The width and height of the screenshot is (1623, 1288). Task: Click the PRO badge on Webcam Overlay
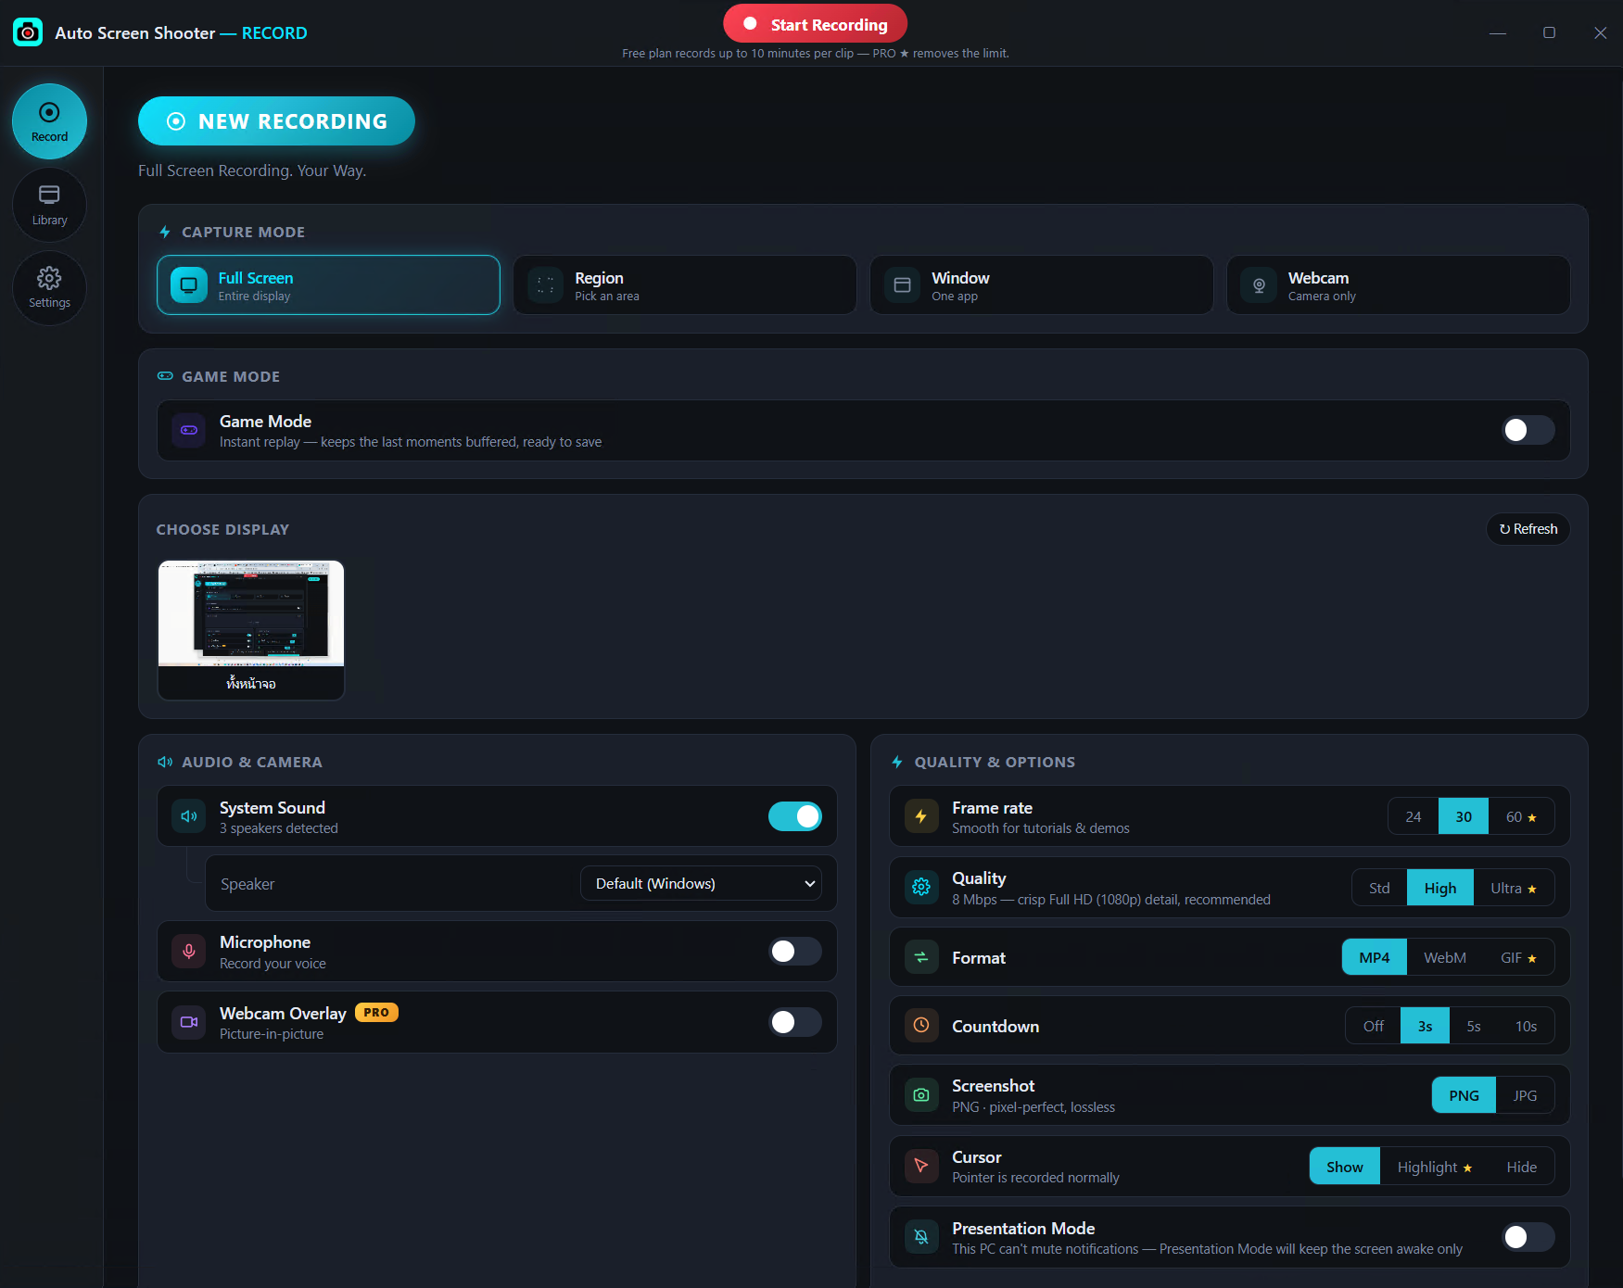tap(376, 1012)
